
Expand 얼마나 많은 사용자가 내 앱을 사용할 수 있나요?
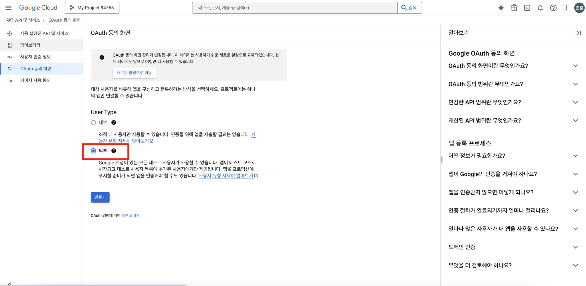tap(513, 229)
